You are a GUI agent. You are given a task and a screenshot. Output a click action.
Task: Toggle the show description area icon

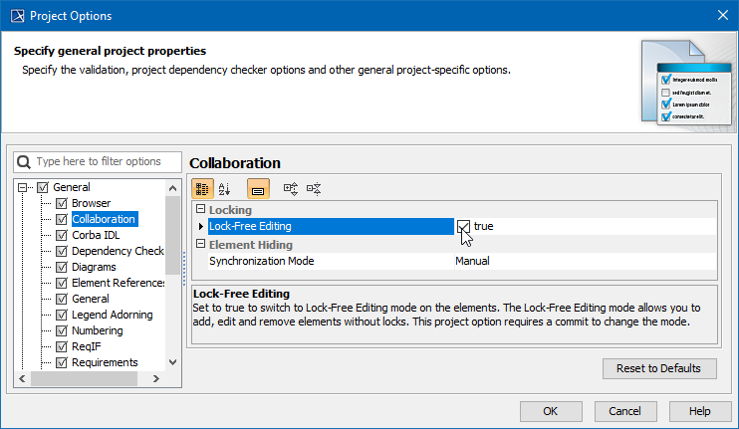coord(257,187)
